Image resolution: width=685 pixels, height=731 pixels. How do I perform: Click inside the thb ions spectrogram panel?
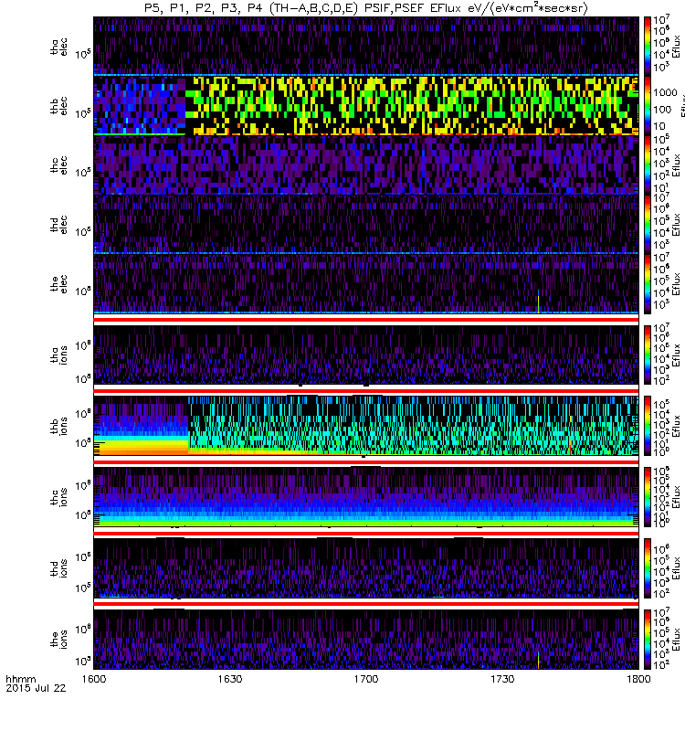(x=366, y=426)
